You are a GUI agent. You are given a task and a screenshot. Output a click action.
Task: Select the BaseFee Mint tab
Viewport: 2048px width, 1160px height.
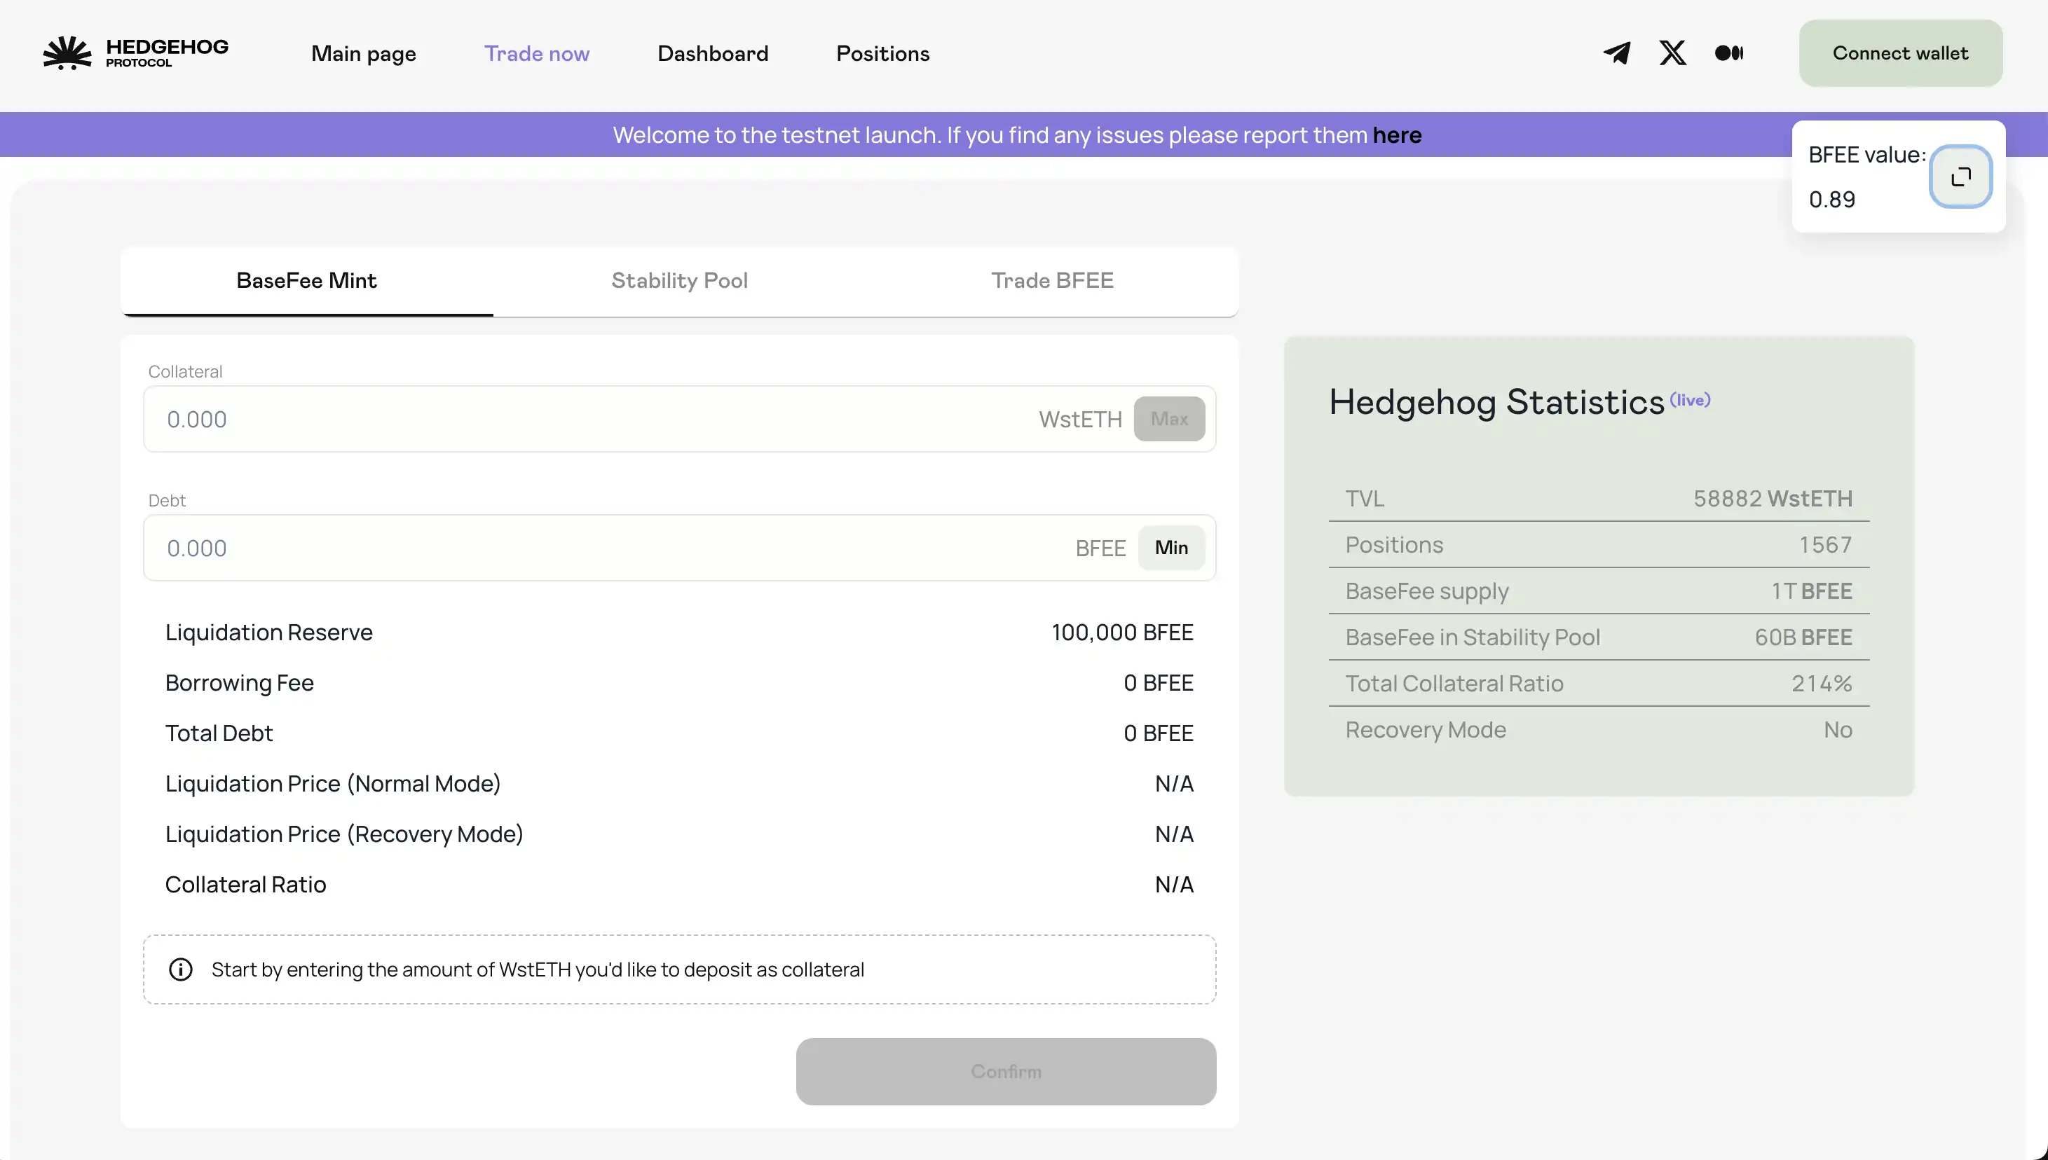tap(306, 280)
